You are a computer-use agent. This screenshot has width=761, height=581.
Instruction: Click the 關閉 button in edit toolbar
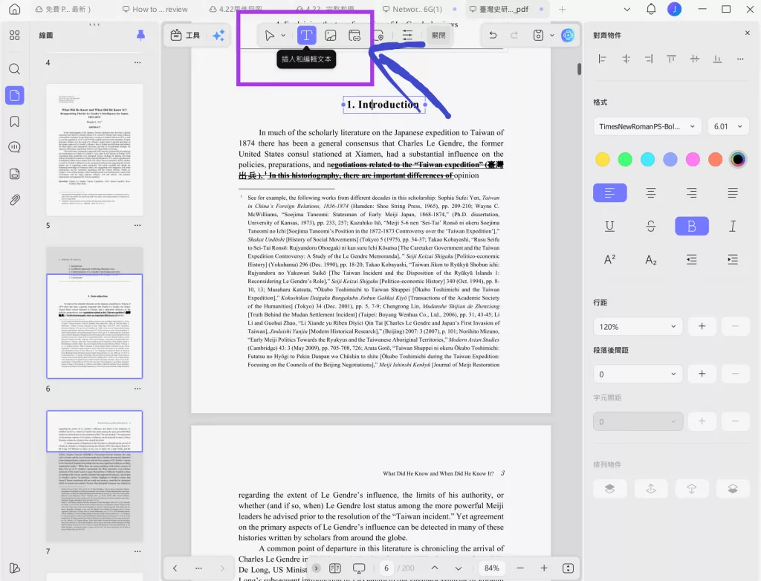coord(438,35)
